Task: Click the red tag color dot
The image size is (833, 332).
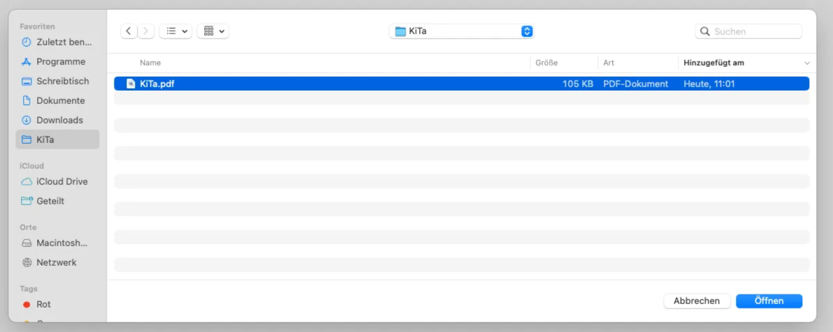Action: coord(27,304)
